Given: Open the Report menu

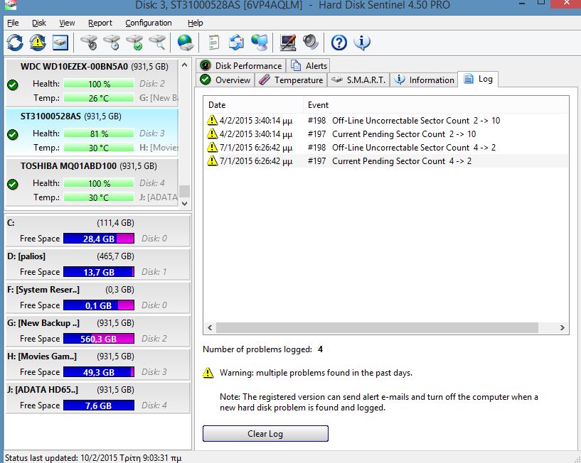Looking at the screenshot, I should click(100, 23).
